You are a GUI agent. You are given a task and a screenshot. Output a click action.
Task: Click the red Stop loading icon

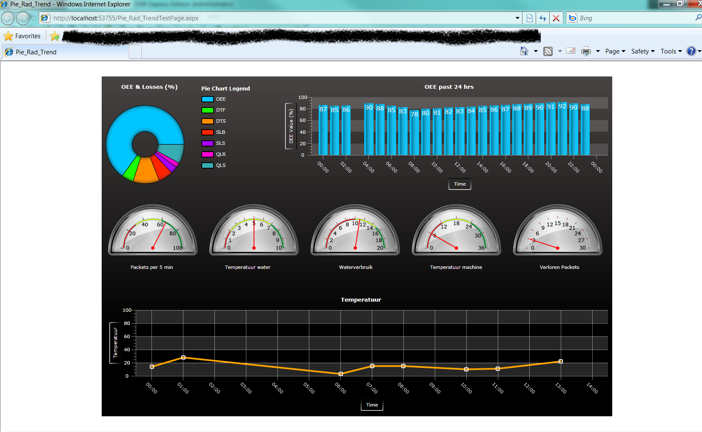point(556,18)
